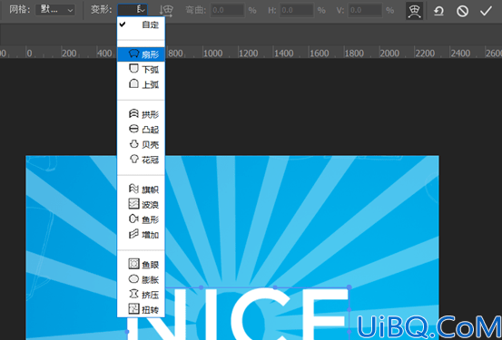This screenshot has width=502, height=340.
Task: Toggle free transform and warp mode icon
Action: pos(415,11)
